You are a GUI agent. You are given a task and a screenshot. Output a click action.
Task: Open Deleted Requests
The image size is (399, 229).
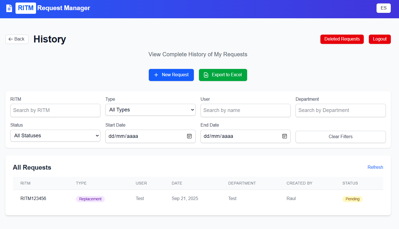coord(342,39)
